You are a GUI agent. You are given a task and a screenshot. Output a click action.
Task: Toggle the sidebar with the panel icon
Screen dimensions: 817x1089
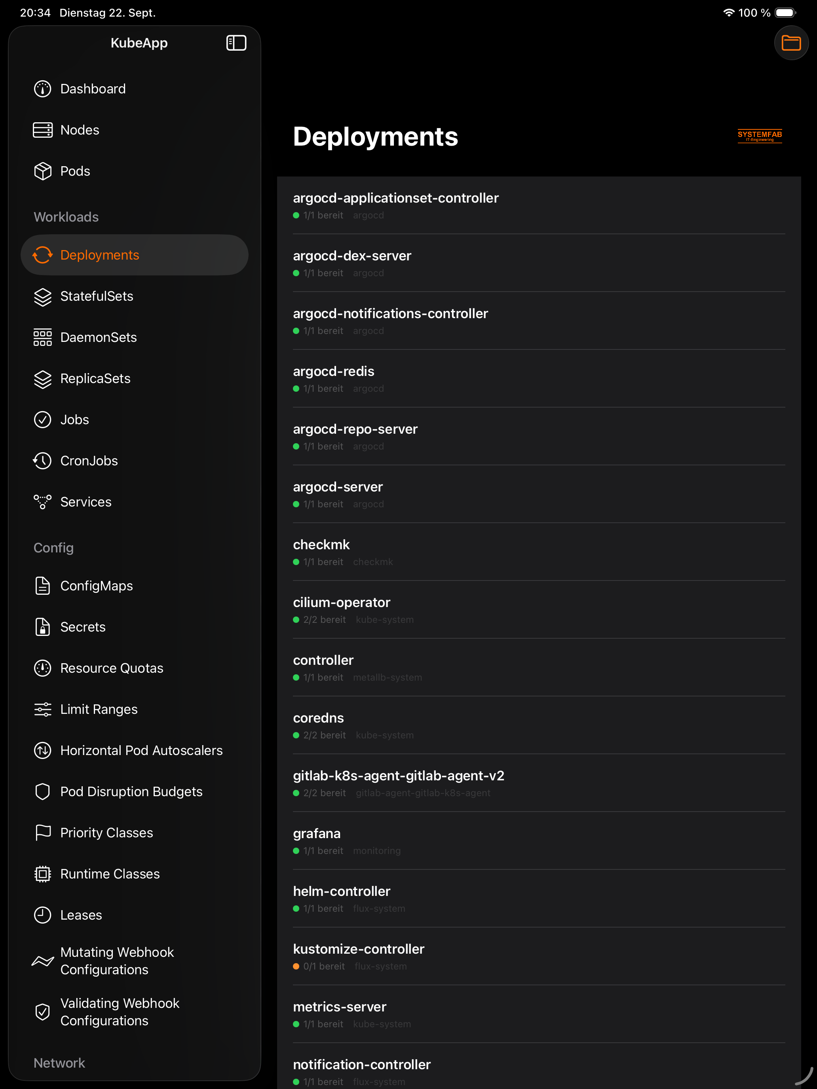tap(236, 43)
